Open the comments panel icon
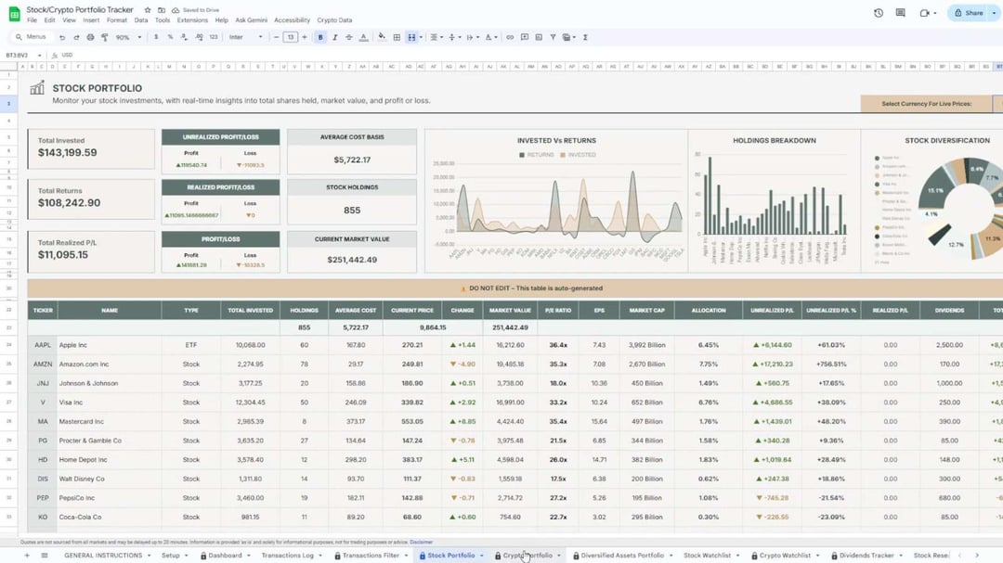This screenshot has width=1003, height=563. [900, 13]
